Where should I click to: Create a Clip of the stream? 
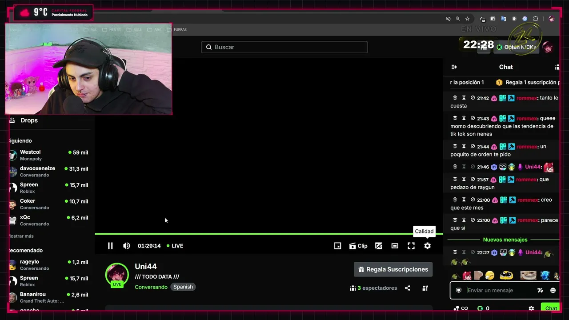pos(358,246)
